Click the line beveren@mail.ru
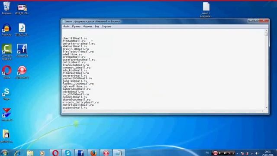This screenshot has width=277, height=156. [75, 75]
